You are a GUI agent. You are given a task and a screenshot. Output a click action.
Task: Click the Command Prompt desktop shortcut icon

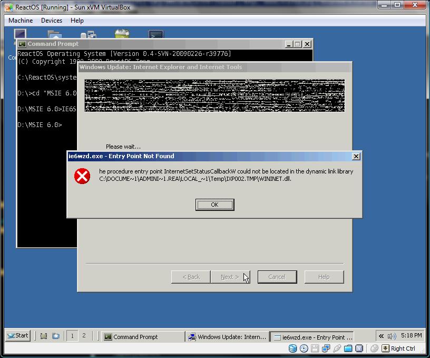pos(156,34)
